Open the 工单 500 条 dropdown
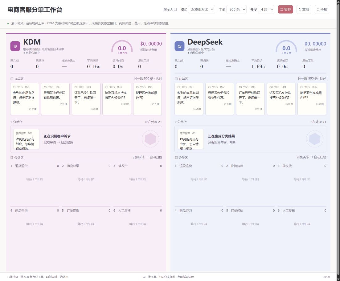 [x=236, y=10]
